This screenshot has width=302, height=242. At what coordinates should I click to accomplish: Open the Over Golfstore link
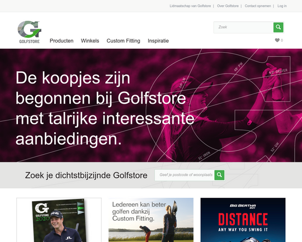(x=228, y=6)
